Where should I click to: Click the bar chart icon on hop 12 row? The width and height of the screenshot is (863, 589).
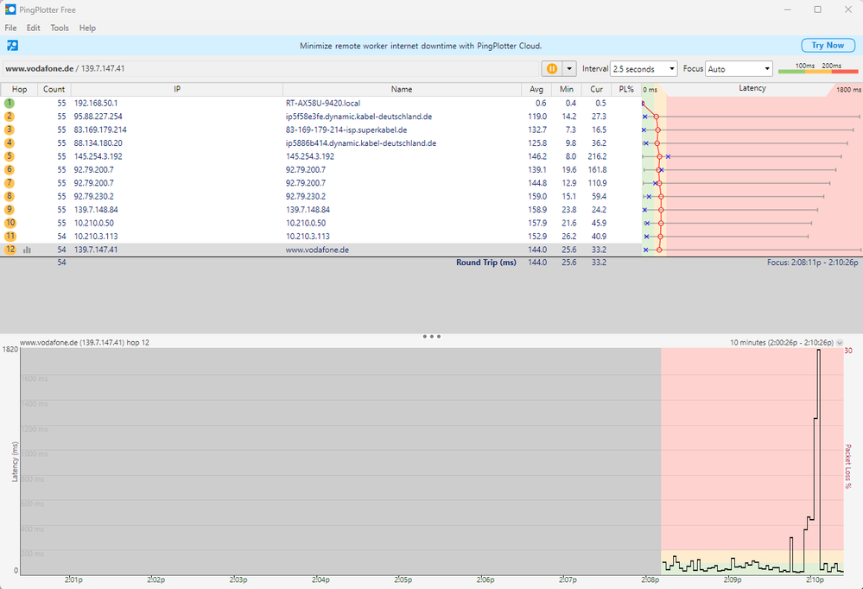(26, 249)
